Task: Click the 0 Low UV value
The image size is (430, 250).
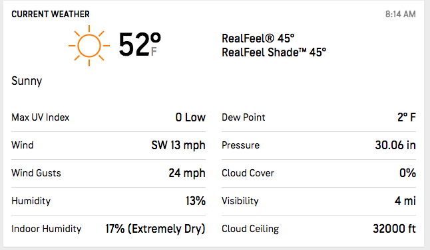Action: point(190,117)
